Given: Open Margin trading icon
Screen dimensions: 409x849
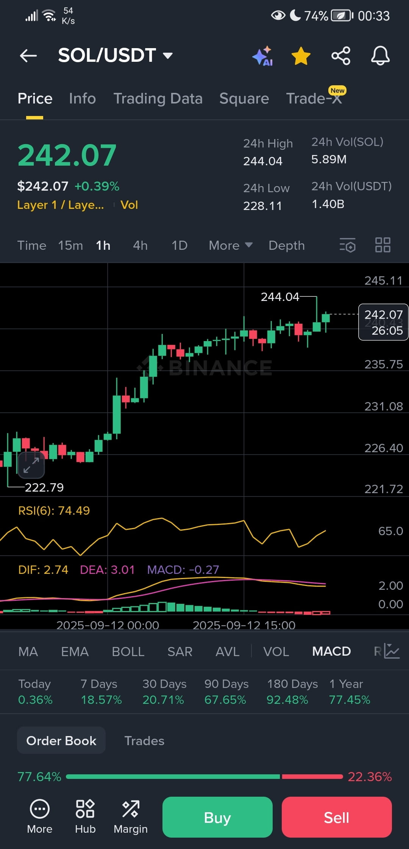Looking at the screenshot, I should [131, 816].
